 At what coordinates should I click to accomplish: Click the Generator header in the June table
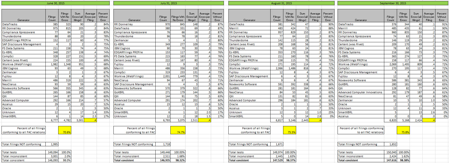pos(24,16)
